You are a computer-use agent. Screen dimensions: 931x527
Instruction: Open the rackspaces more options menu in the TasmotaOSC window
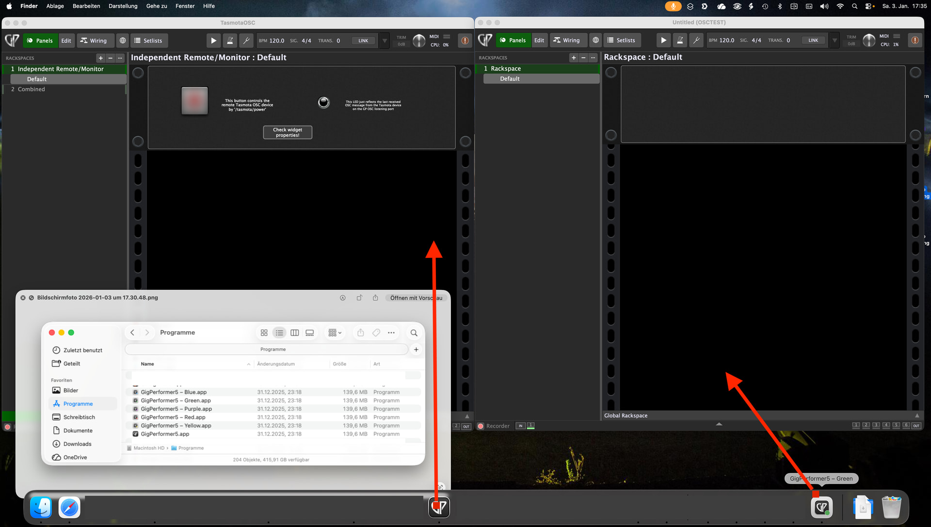tap(120, 58)
